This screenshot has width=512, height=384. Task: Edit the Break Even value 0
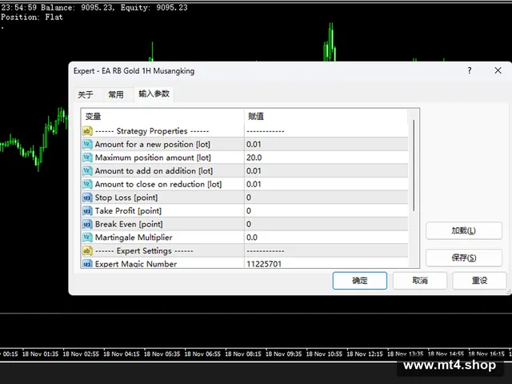coord(326,224)
